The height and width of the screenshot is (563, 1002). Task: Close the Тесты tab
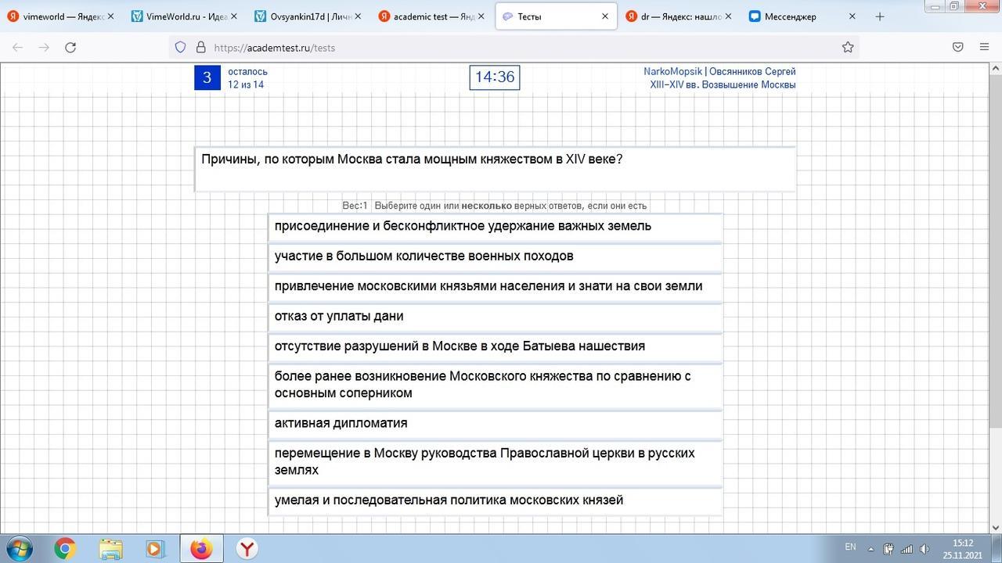605,16
